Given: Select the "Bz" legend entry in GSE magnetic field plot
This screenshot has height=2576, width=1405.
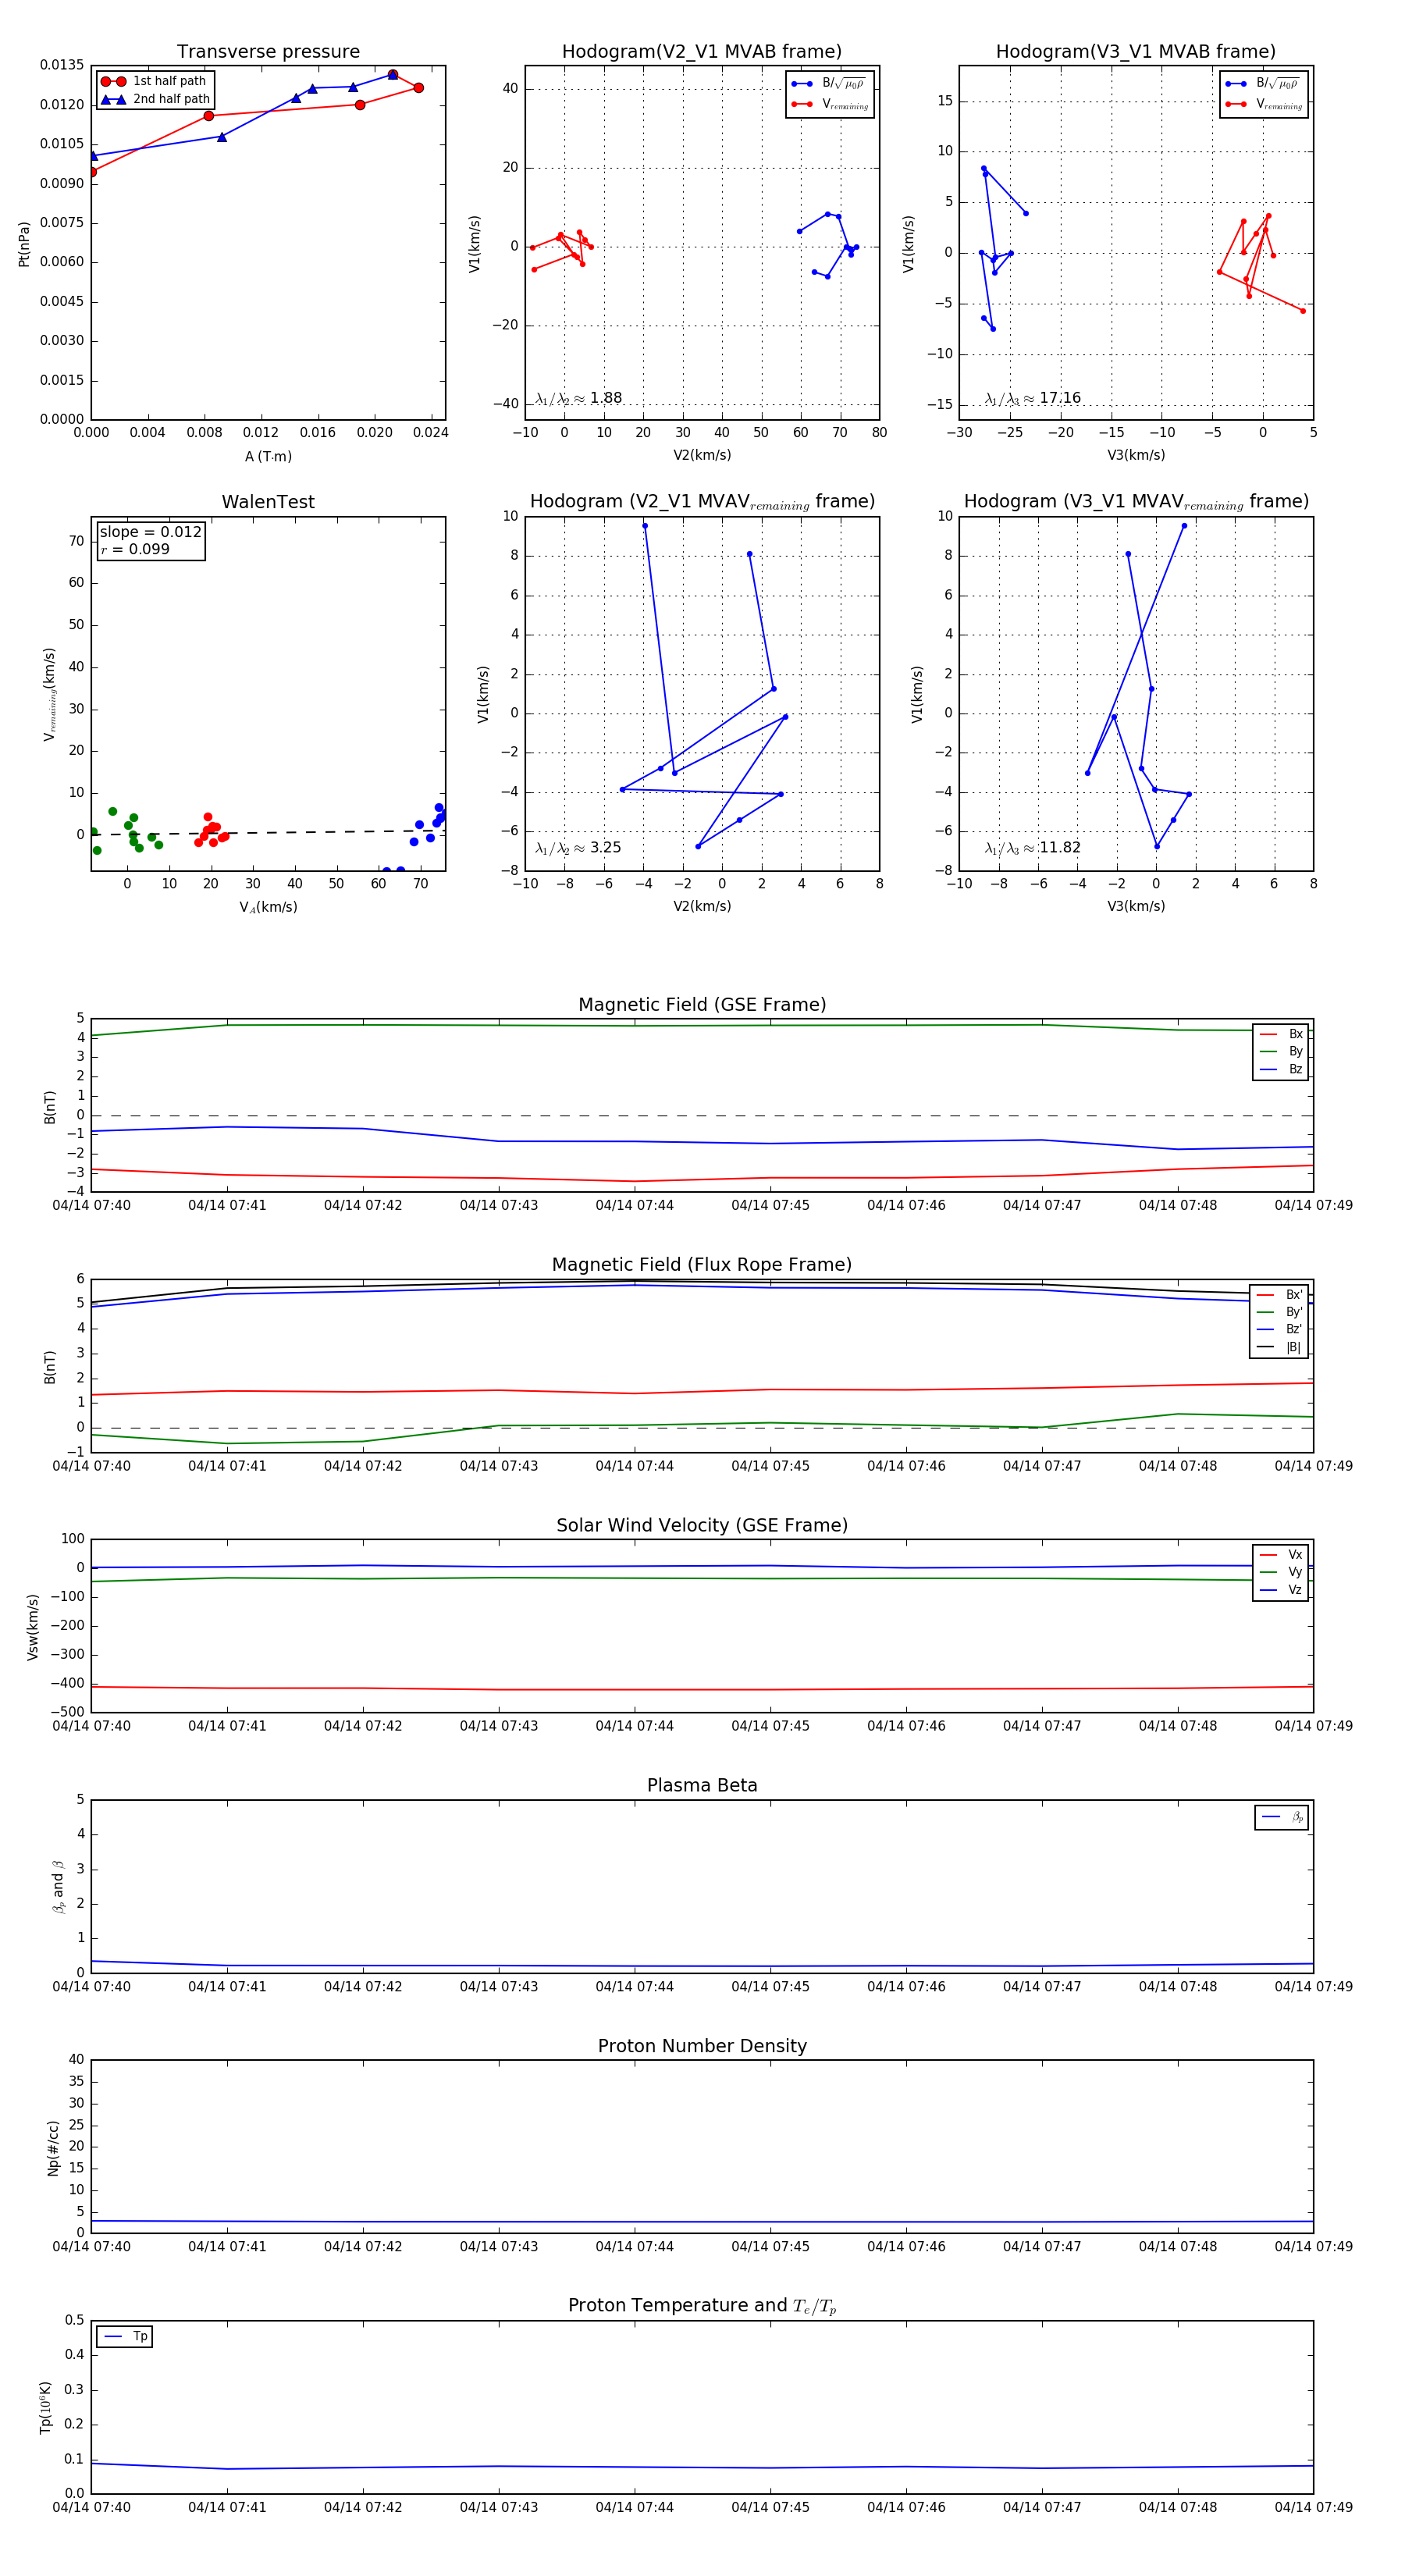Looking at the screenshot, I should (1281, 1069).
